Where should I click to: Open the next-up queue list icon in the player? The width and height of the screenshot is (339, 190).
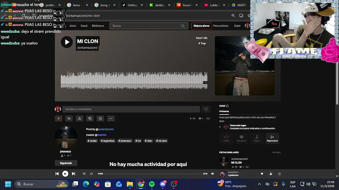(279, 174)
